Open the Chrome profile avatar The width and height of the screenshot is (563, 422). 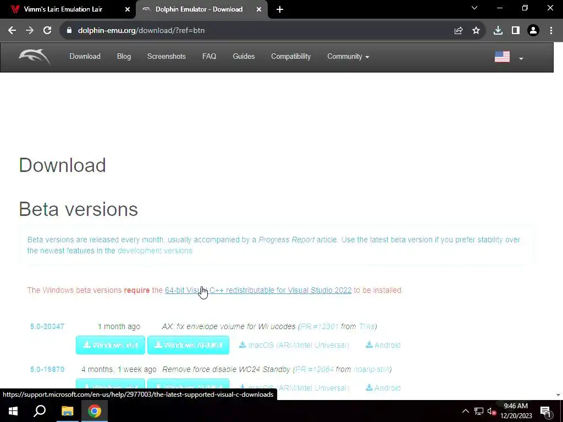click(533, 31)
